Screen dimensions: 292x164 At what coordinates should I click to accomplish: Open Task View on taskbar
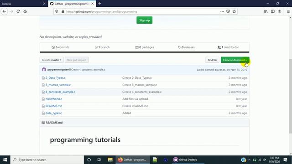click(x=99, y=160)
